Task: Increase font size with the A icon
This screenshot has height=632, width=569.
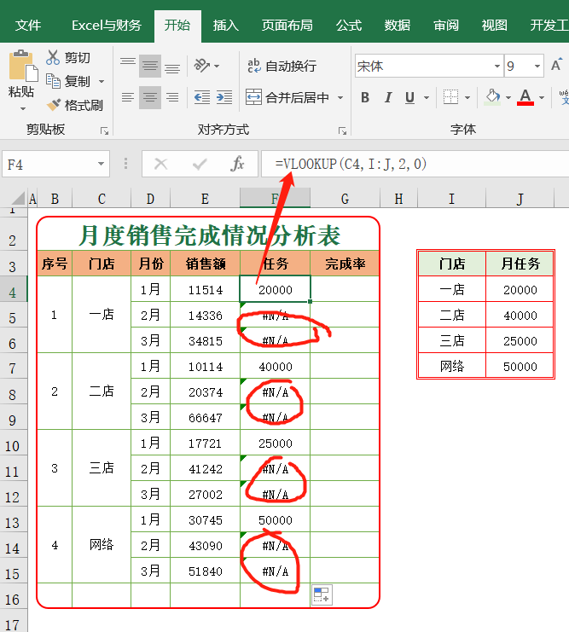Action: (x=556, y=66)
